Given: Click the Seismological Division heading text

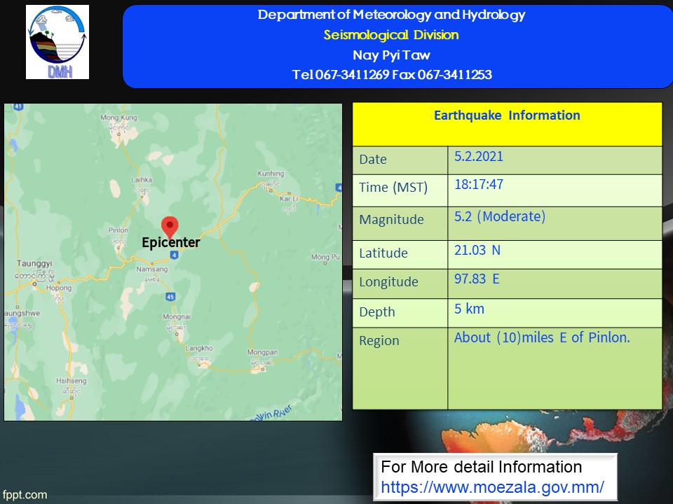Looking at the screenshot, I should 391,35.
